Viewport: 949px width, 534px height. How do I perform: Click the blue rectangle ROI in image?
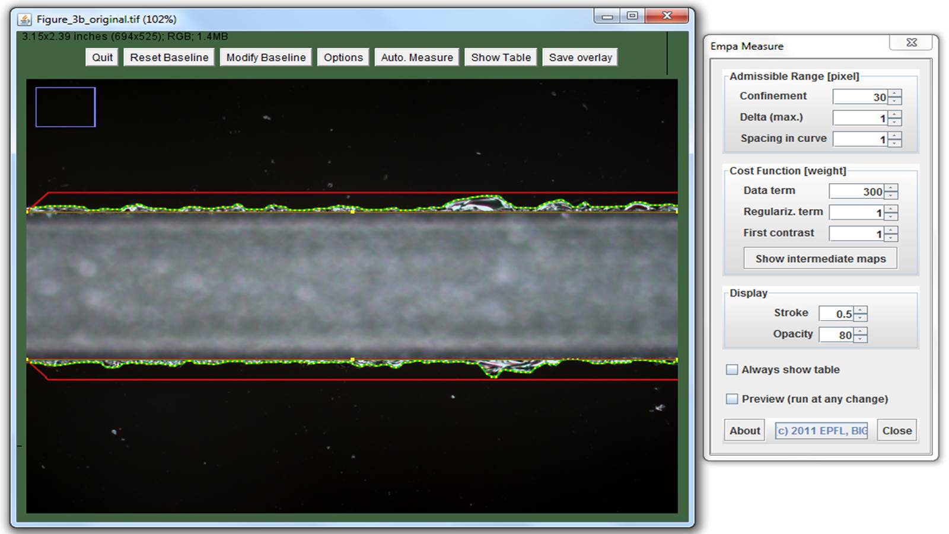pyautogui.click(x=65, y=107)
